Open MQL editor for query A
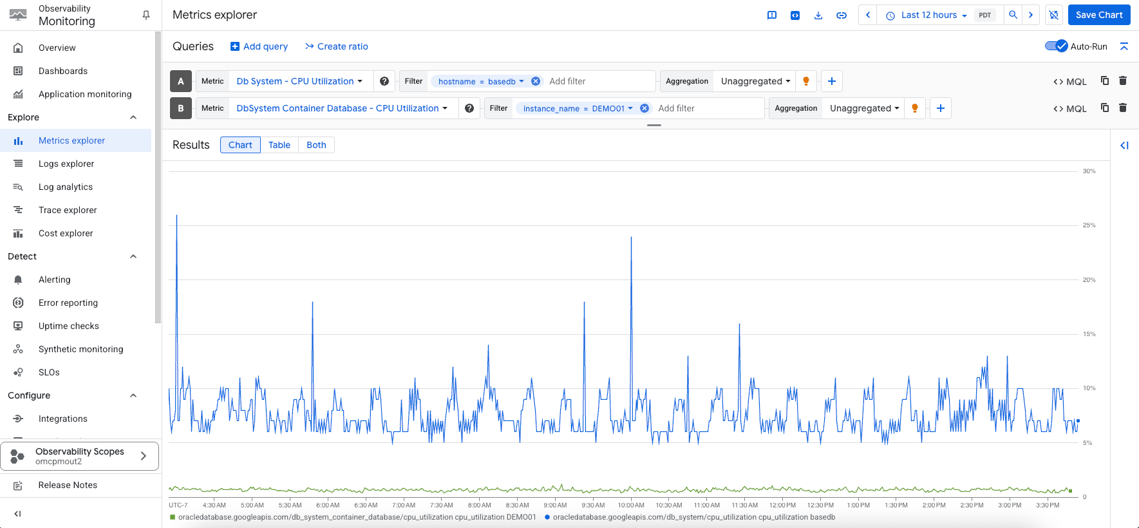The image size is (1139, 528). tap(1070, 82)
